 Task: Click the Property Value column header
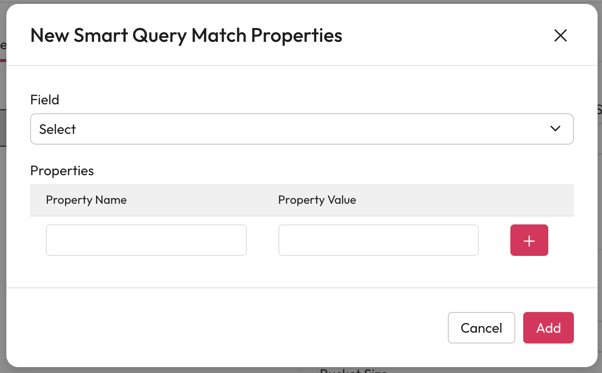317,200
